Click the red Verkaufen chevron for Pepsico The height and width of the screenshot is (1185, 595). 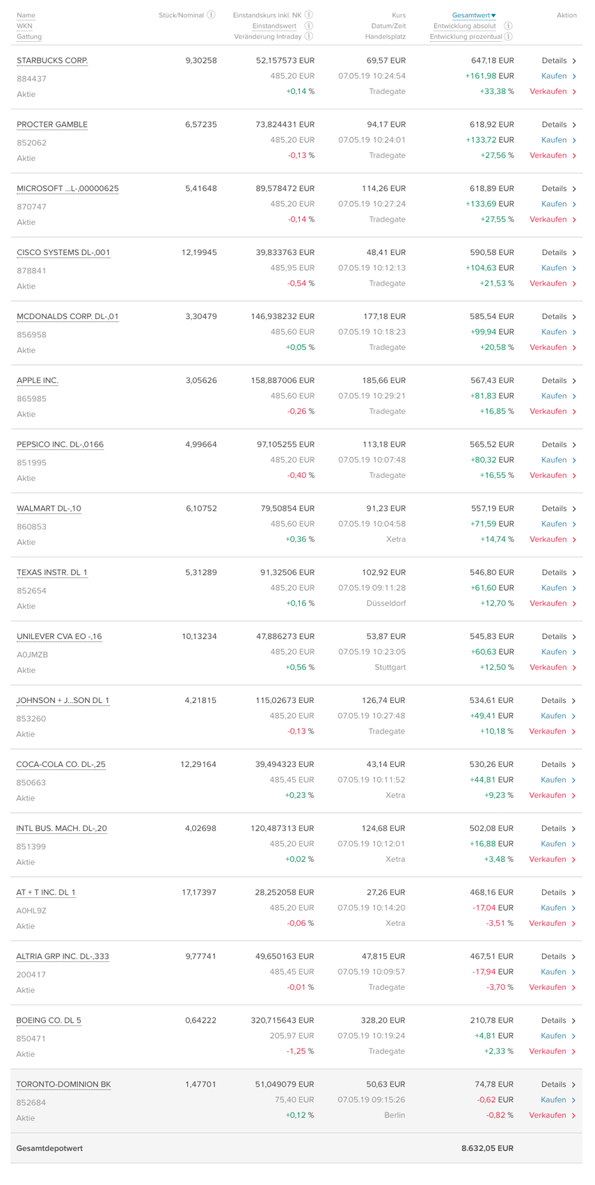tap(574, 476)
